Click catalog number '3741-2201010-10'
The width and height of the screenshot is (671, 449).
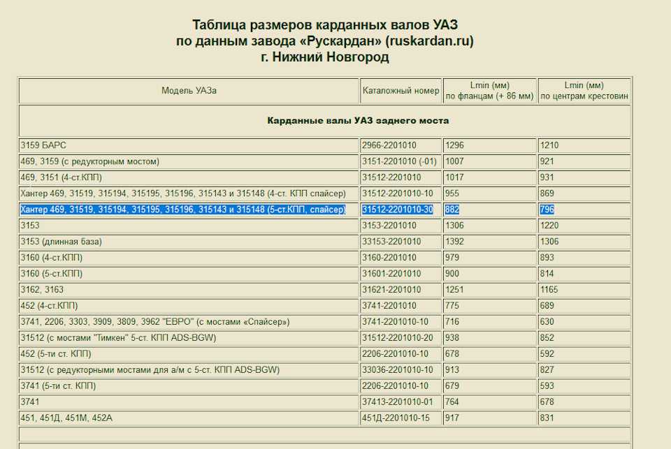pyautogui.click(x=395, y=322)
